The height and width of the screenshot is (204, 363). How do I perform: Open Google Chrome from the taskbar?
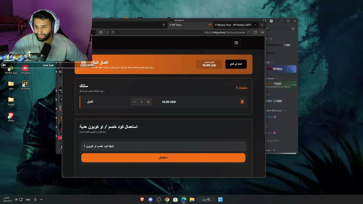(167, 199)
